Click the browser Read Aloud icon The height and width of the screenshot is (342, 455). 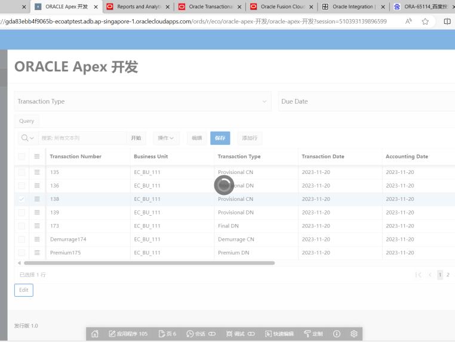pos(408,21)
